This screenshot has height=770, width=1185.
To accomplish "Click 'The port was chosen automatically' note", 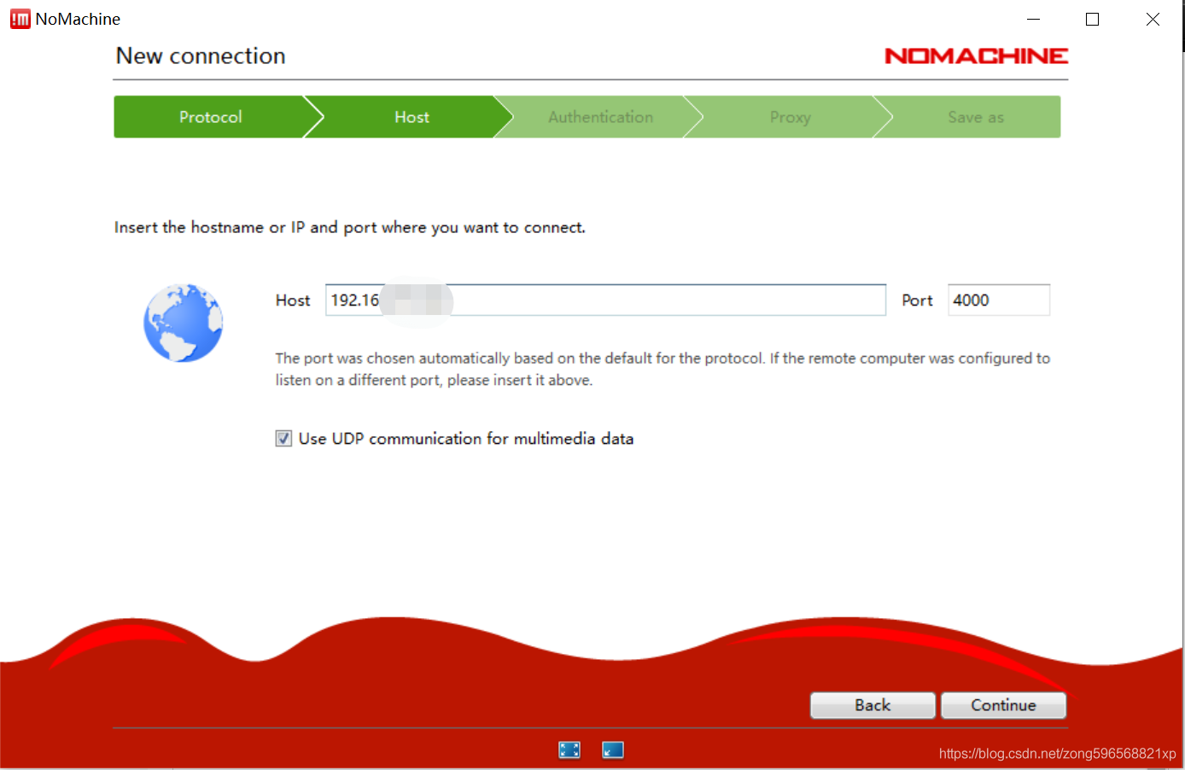I will 663,369.
